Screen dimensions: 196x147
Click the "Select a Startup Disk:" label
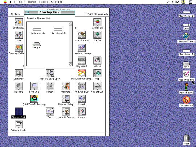click(39, 19)
